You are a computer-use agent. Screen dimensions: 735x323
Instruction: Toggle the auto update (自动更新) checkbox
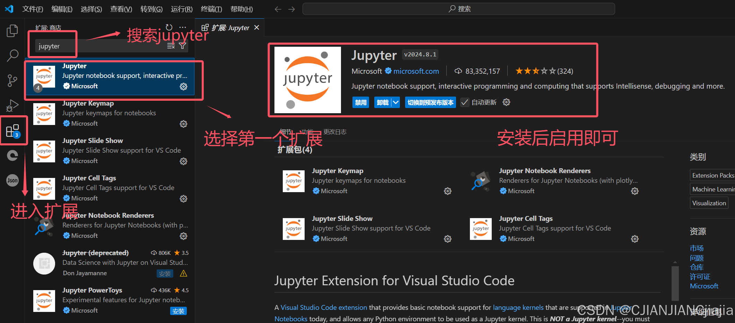(x=465, y=102)
